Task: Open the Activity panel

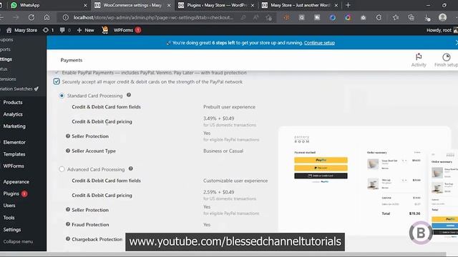Action: [x=419, y=60]
